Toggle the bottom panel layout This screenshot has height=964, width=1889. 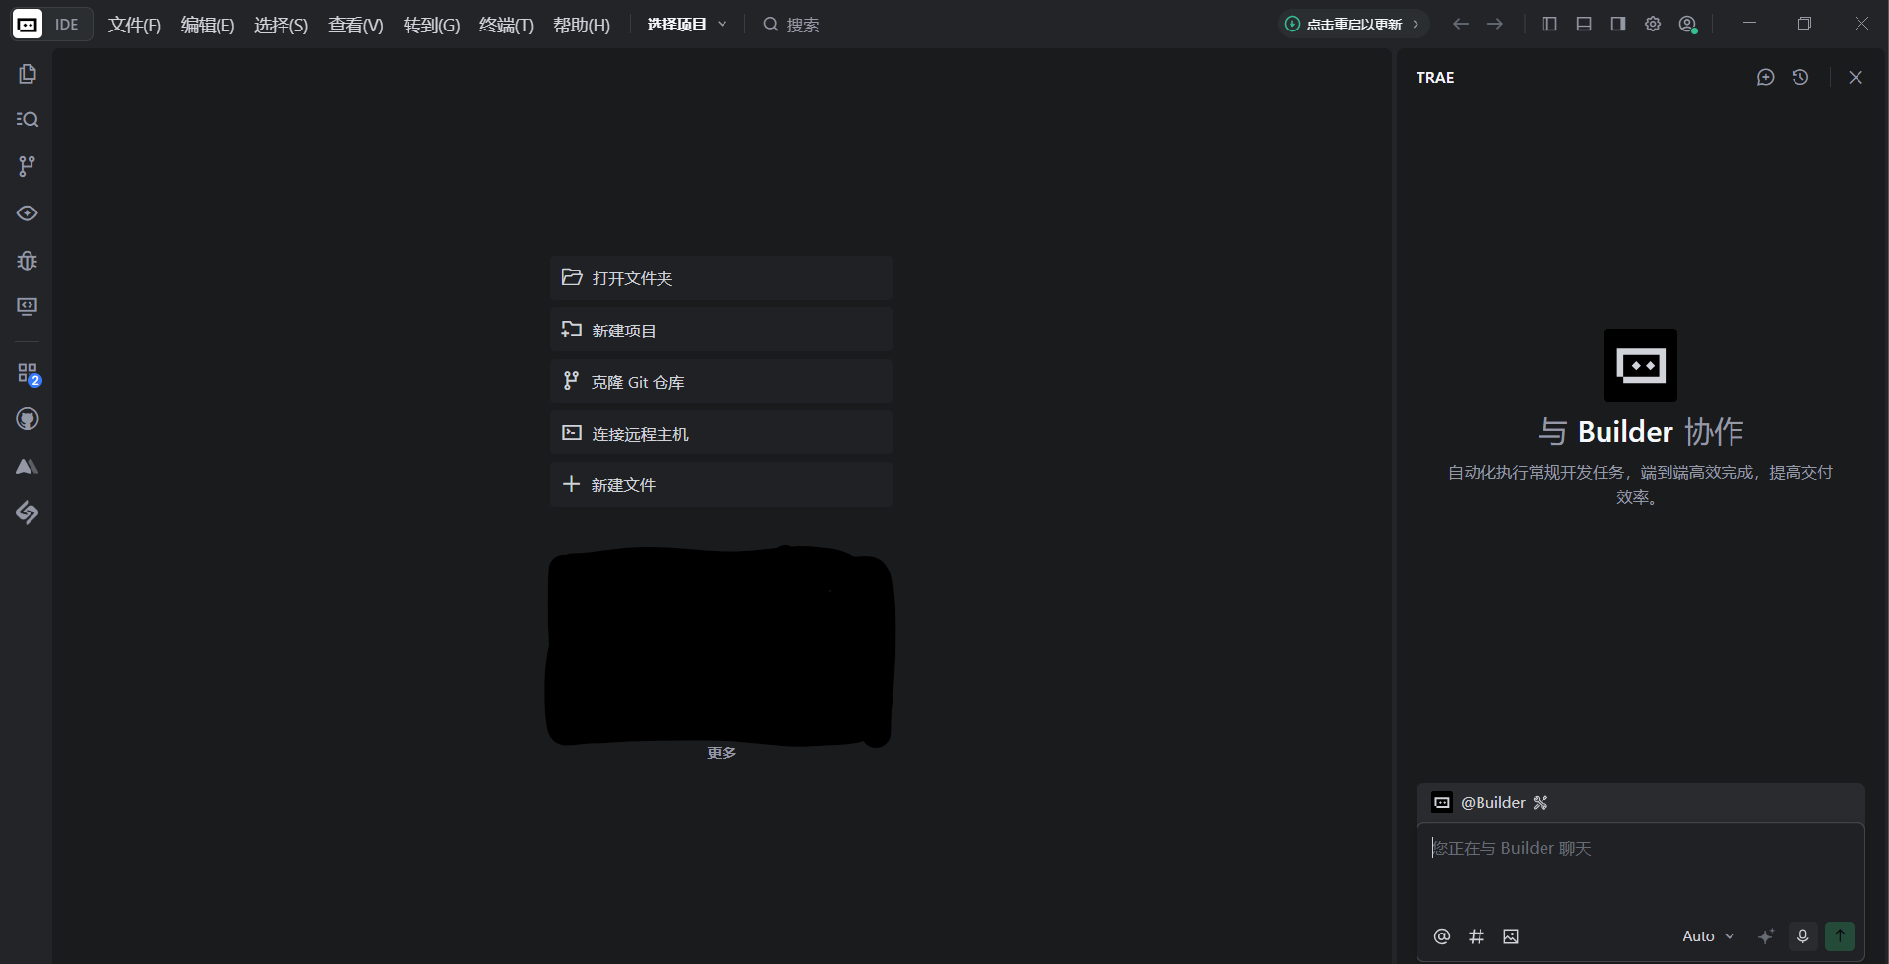tap(1584, 24)
